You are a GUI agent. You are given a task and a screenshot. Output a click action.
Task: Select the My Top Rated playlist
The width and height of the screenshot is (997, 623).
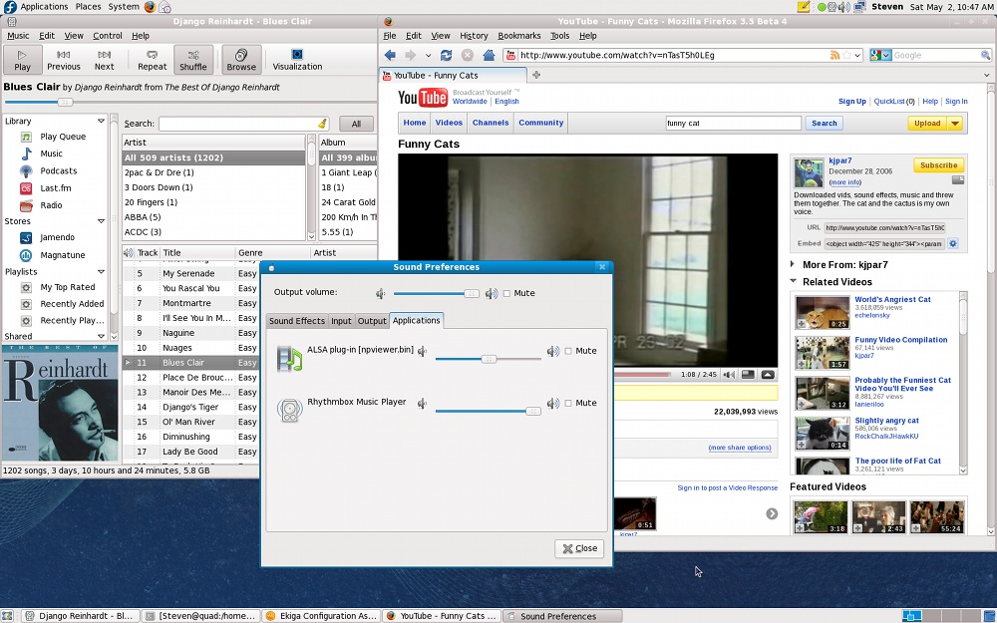pos(68,287)
